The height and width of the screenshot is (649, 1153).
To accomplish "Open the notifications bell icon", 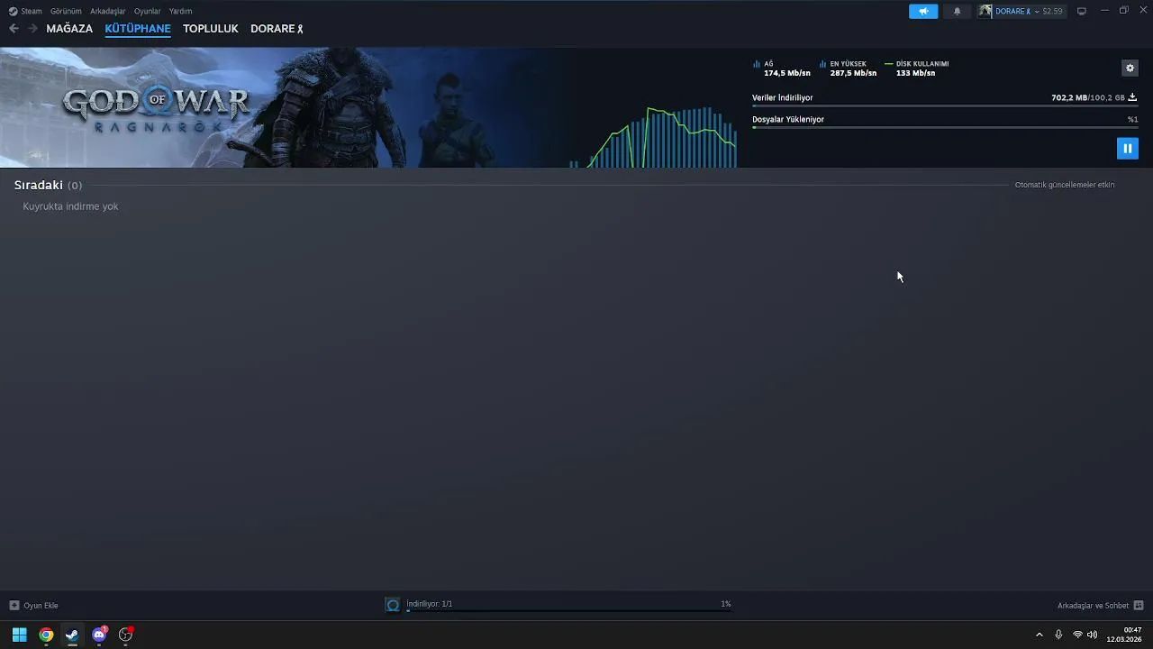I will 957,11.
